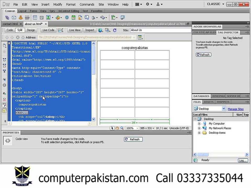Expand collapsed <tr>... code block

coord(22,113)
